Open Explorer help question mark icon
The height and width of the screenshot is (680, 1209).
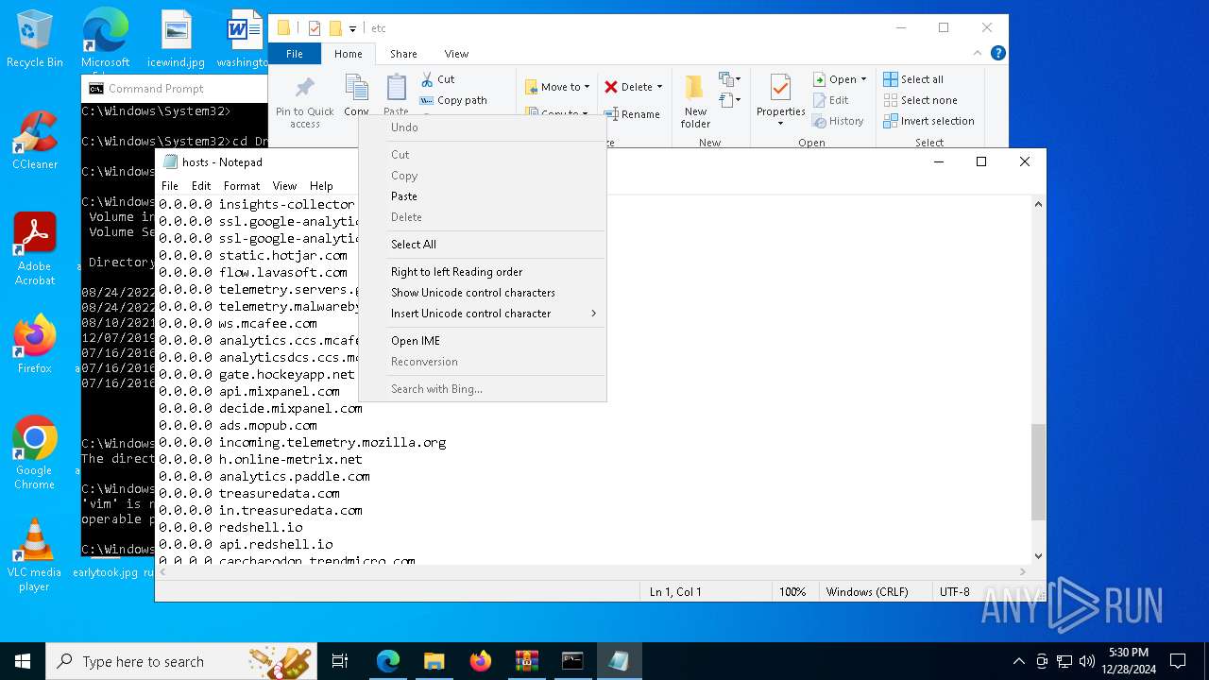pos(998,54)
